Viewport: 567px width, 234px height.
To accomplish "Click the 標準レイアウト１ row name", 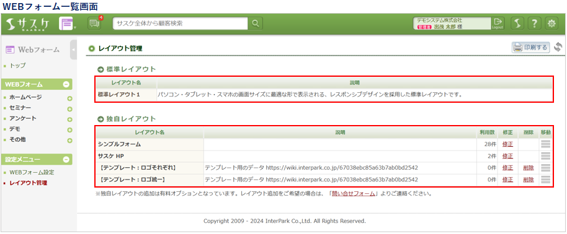I will click(x=119, y=95).
